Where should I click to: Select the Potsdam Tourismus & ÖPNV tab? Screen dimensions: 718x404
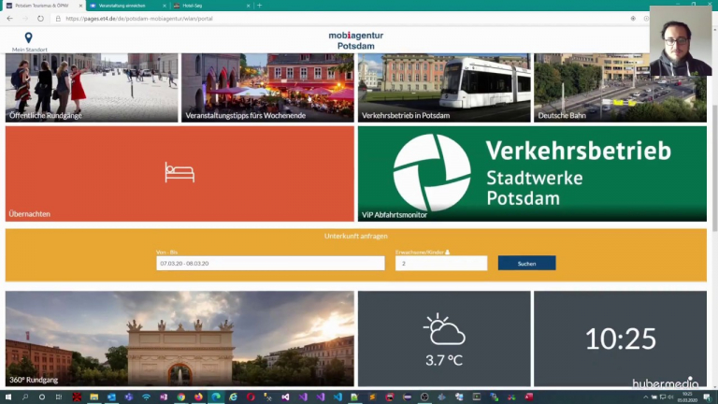click(x=43, y=6)
